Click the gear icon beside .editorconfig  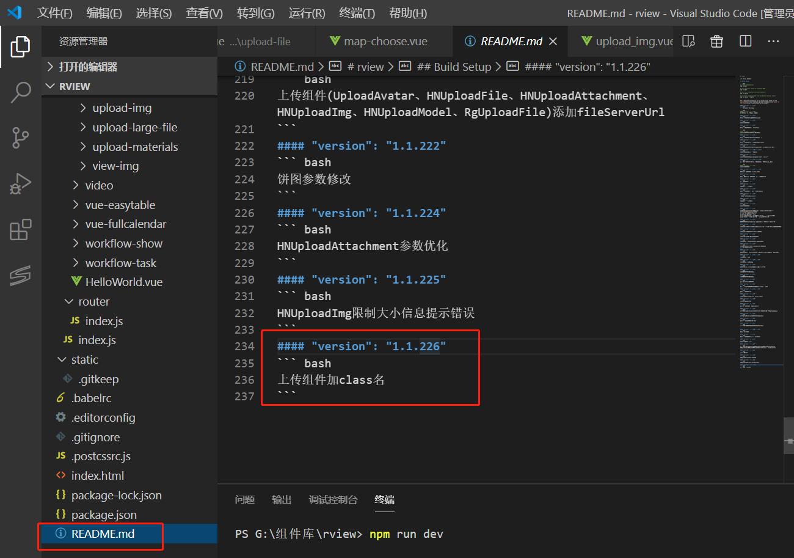tap(60, 417)
